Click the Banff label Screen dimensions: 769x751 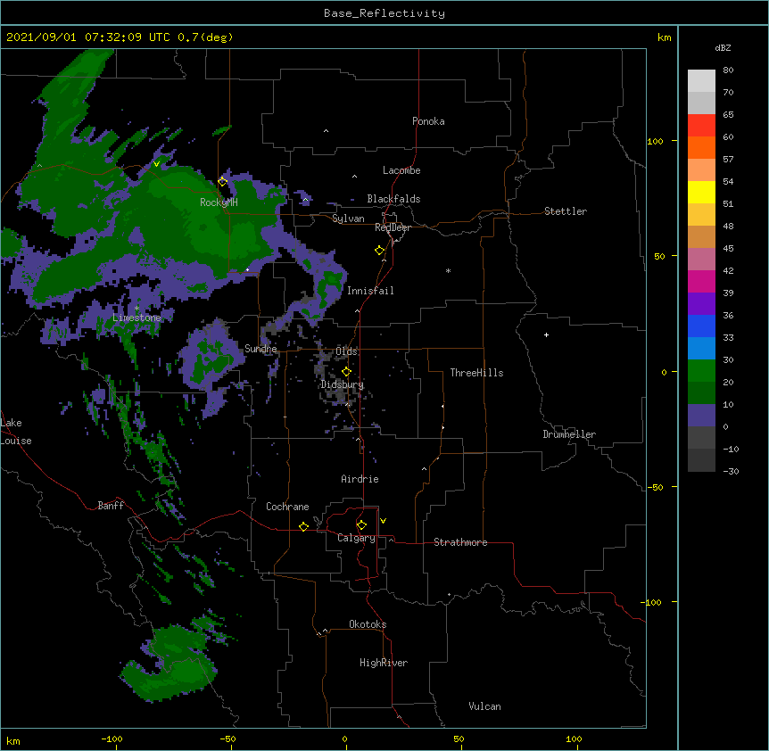tap(111, 506)
